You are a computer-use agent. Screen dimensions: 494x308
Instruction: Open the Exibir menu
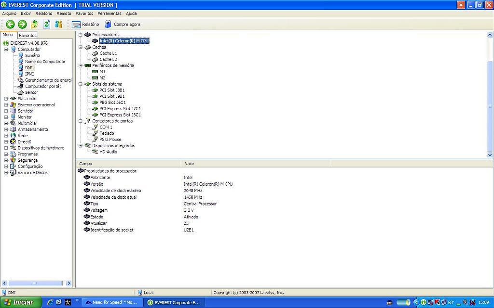click(x=26, y=13)
